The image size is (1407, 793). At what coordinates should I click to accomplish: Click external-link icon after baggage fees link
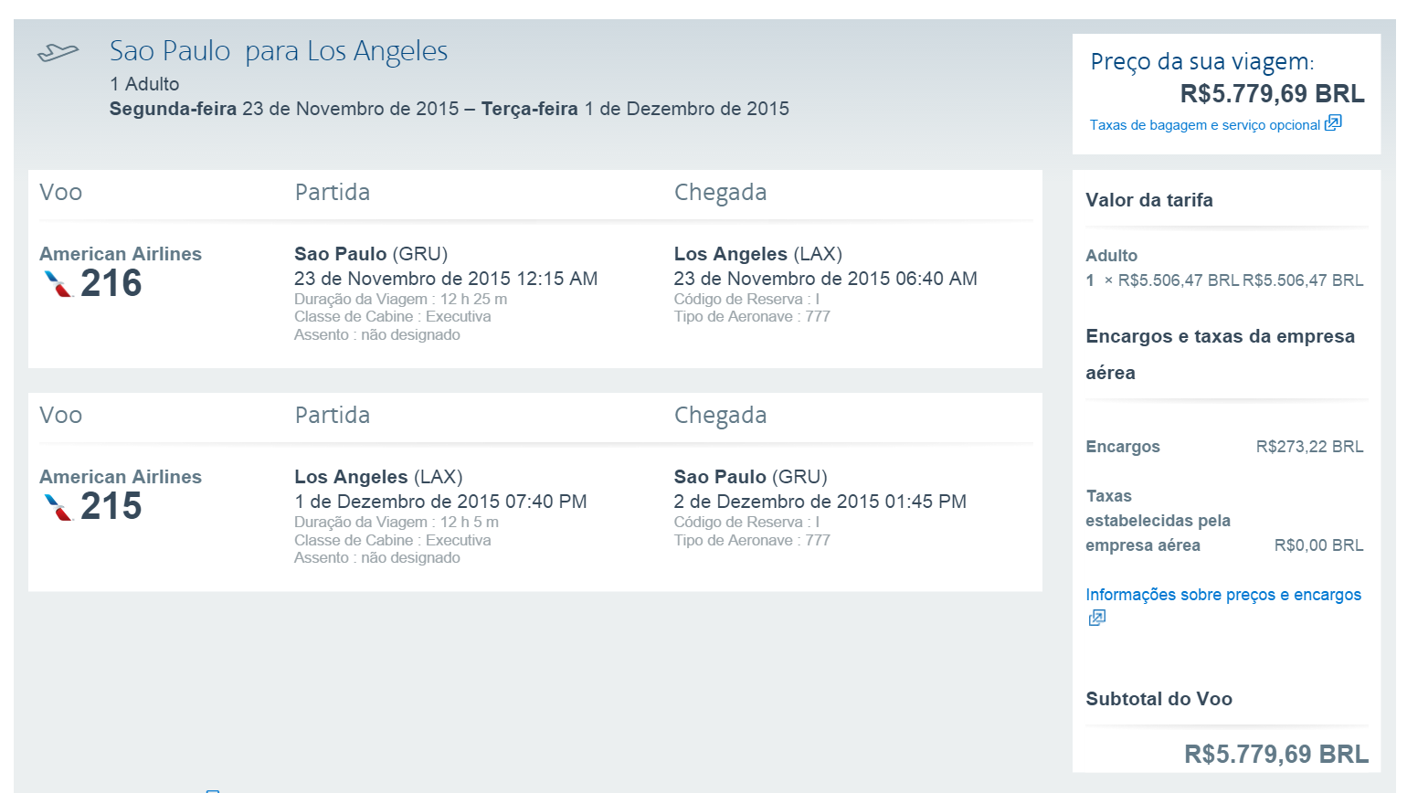point(1333,123)
